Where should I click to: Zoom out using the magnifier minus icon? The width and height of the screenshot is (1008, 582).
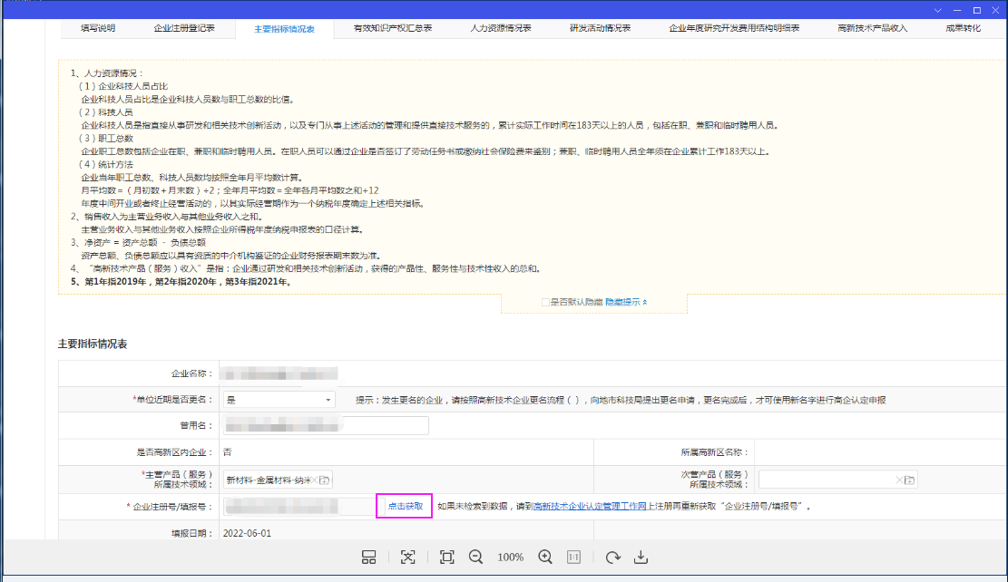tap(476, 557)
